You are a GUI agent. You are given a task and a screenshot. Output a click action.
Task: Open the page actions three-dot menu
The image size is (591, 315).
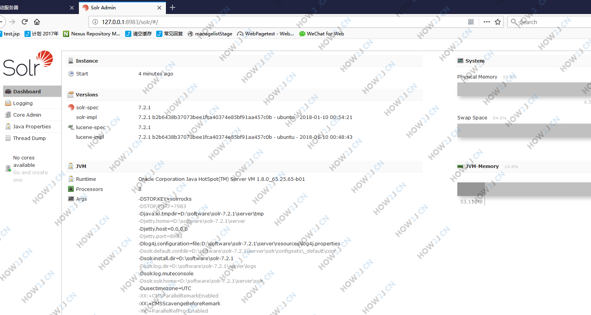coord(486,22)
